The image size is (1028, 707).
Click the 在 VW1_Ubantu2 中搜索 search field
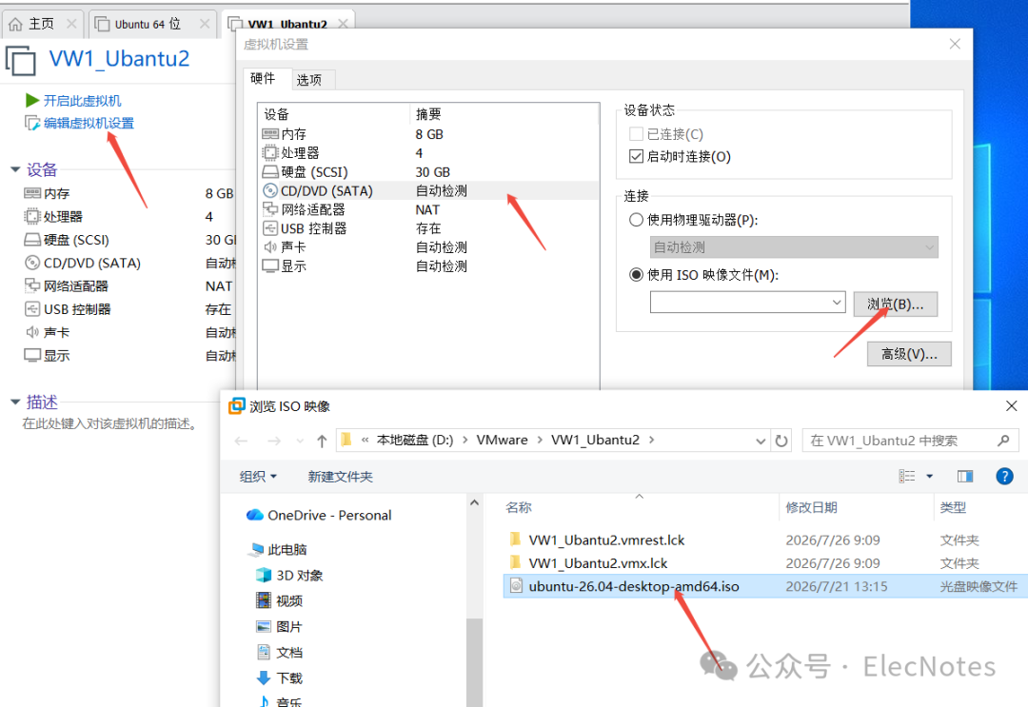[910, 441]
